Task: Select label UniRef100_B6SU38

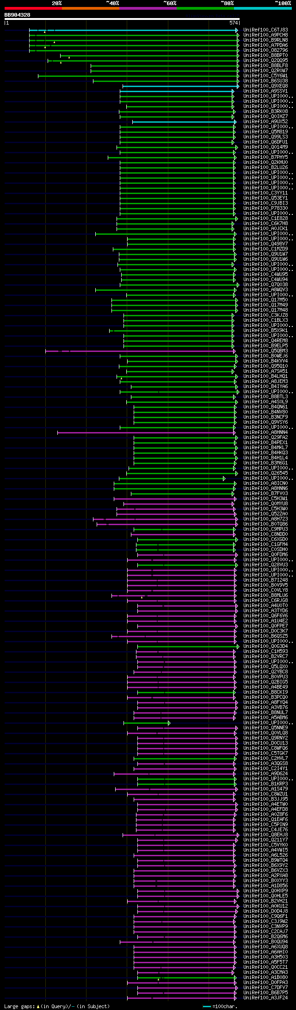Action: click(265, 81)
